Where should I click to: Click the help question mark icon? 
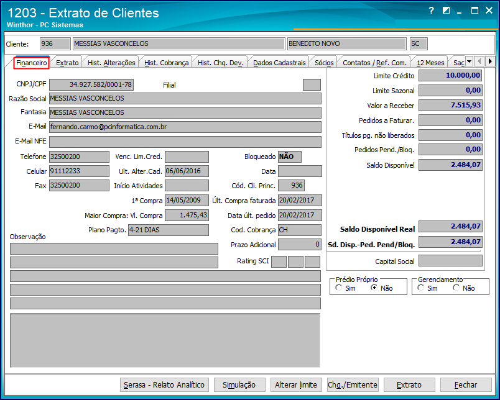[x=432, y=11]
